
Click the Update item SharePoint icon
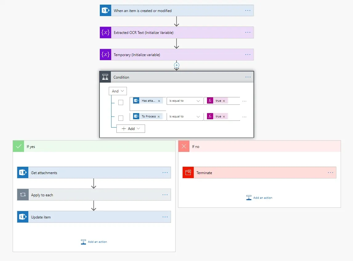pos(22,217)
